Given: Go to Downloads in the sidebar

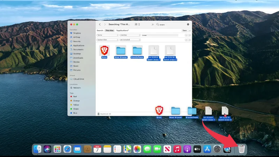Looking at the screenshot, I should click(x=77, y=58).
